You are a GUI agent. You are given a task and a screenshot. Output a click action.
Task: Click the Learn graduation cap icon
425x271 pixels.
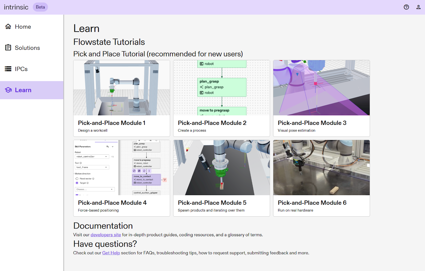pos(8,90)
